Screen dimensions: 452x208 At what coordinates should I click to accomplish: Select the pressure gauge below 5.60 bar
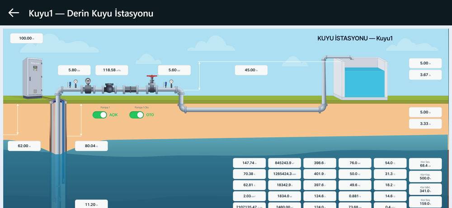coord(171,83)
